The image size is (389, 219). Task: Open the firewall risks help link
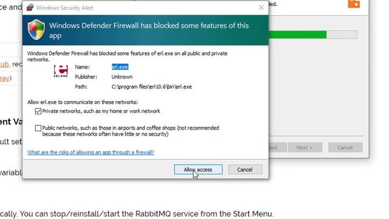[x=91, y=152]
